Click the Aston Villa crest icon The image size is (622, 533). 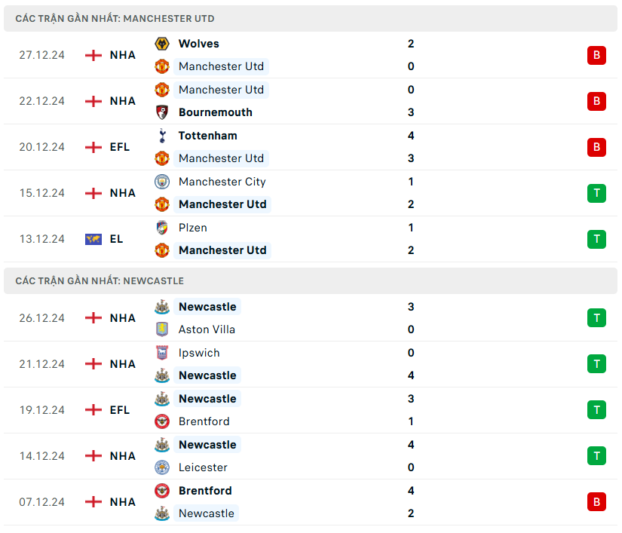tap(162, 329)
